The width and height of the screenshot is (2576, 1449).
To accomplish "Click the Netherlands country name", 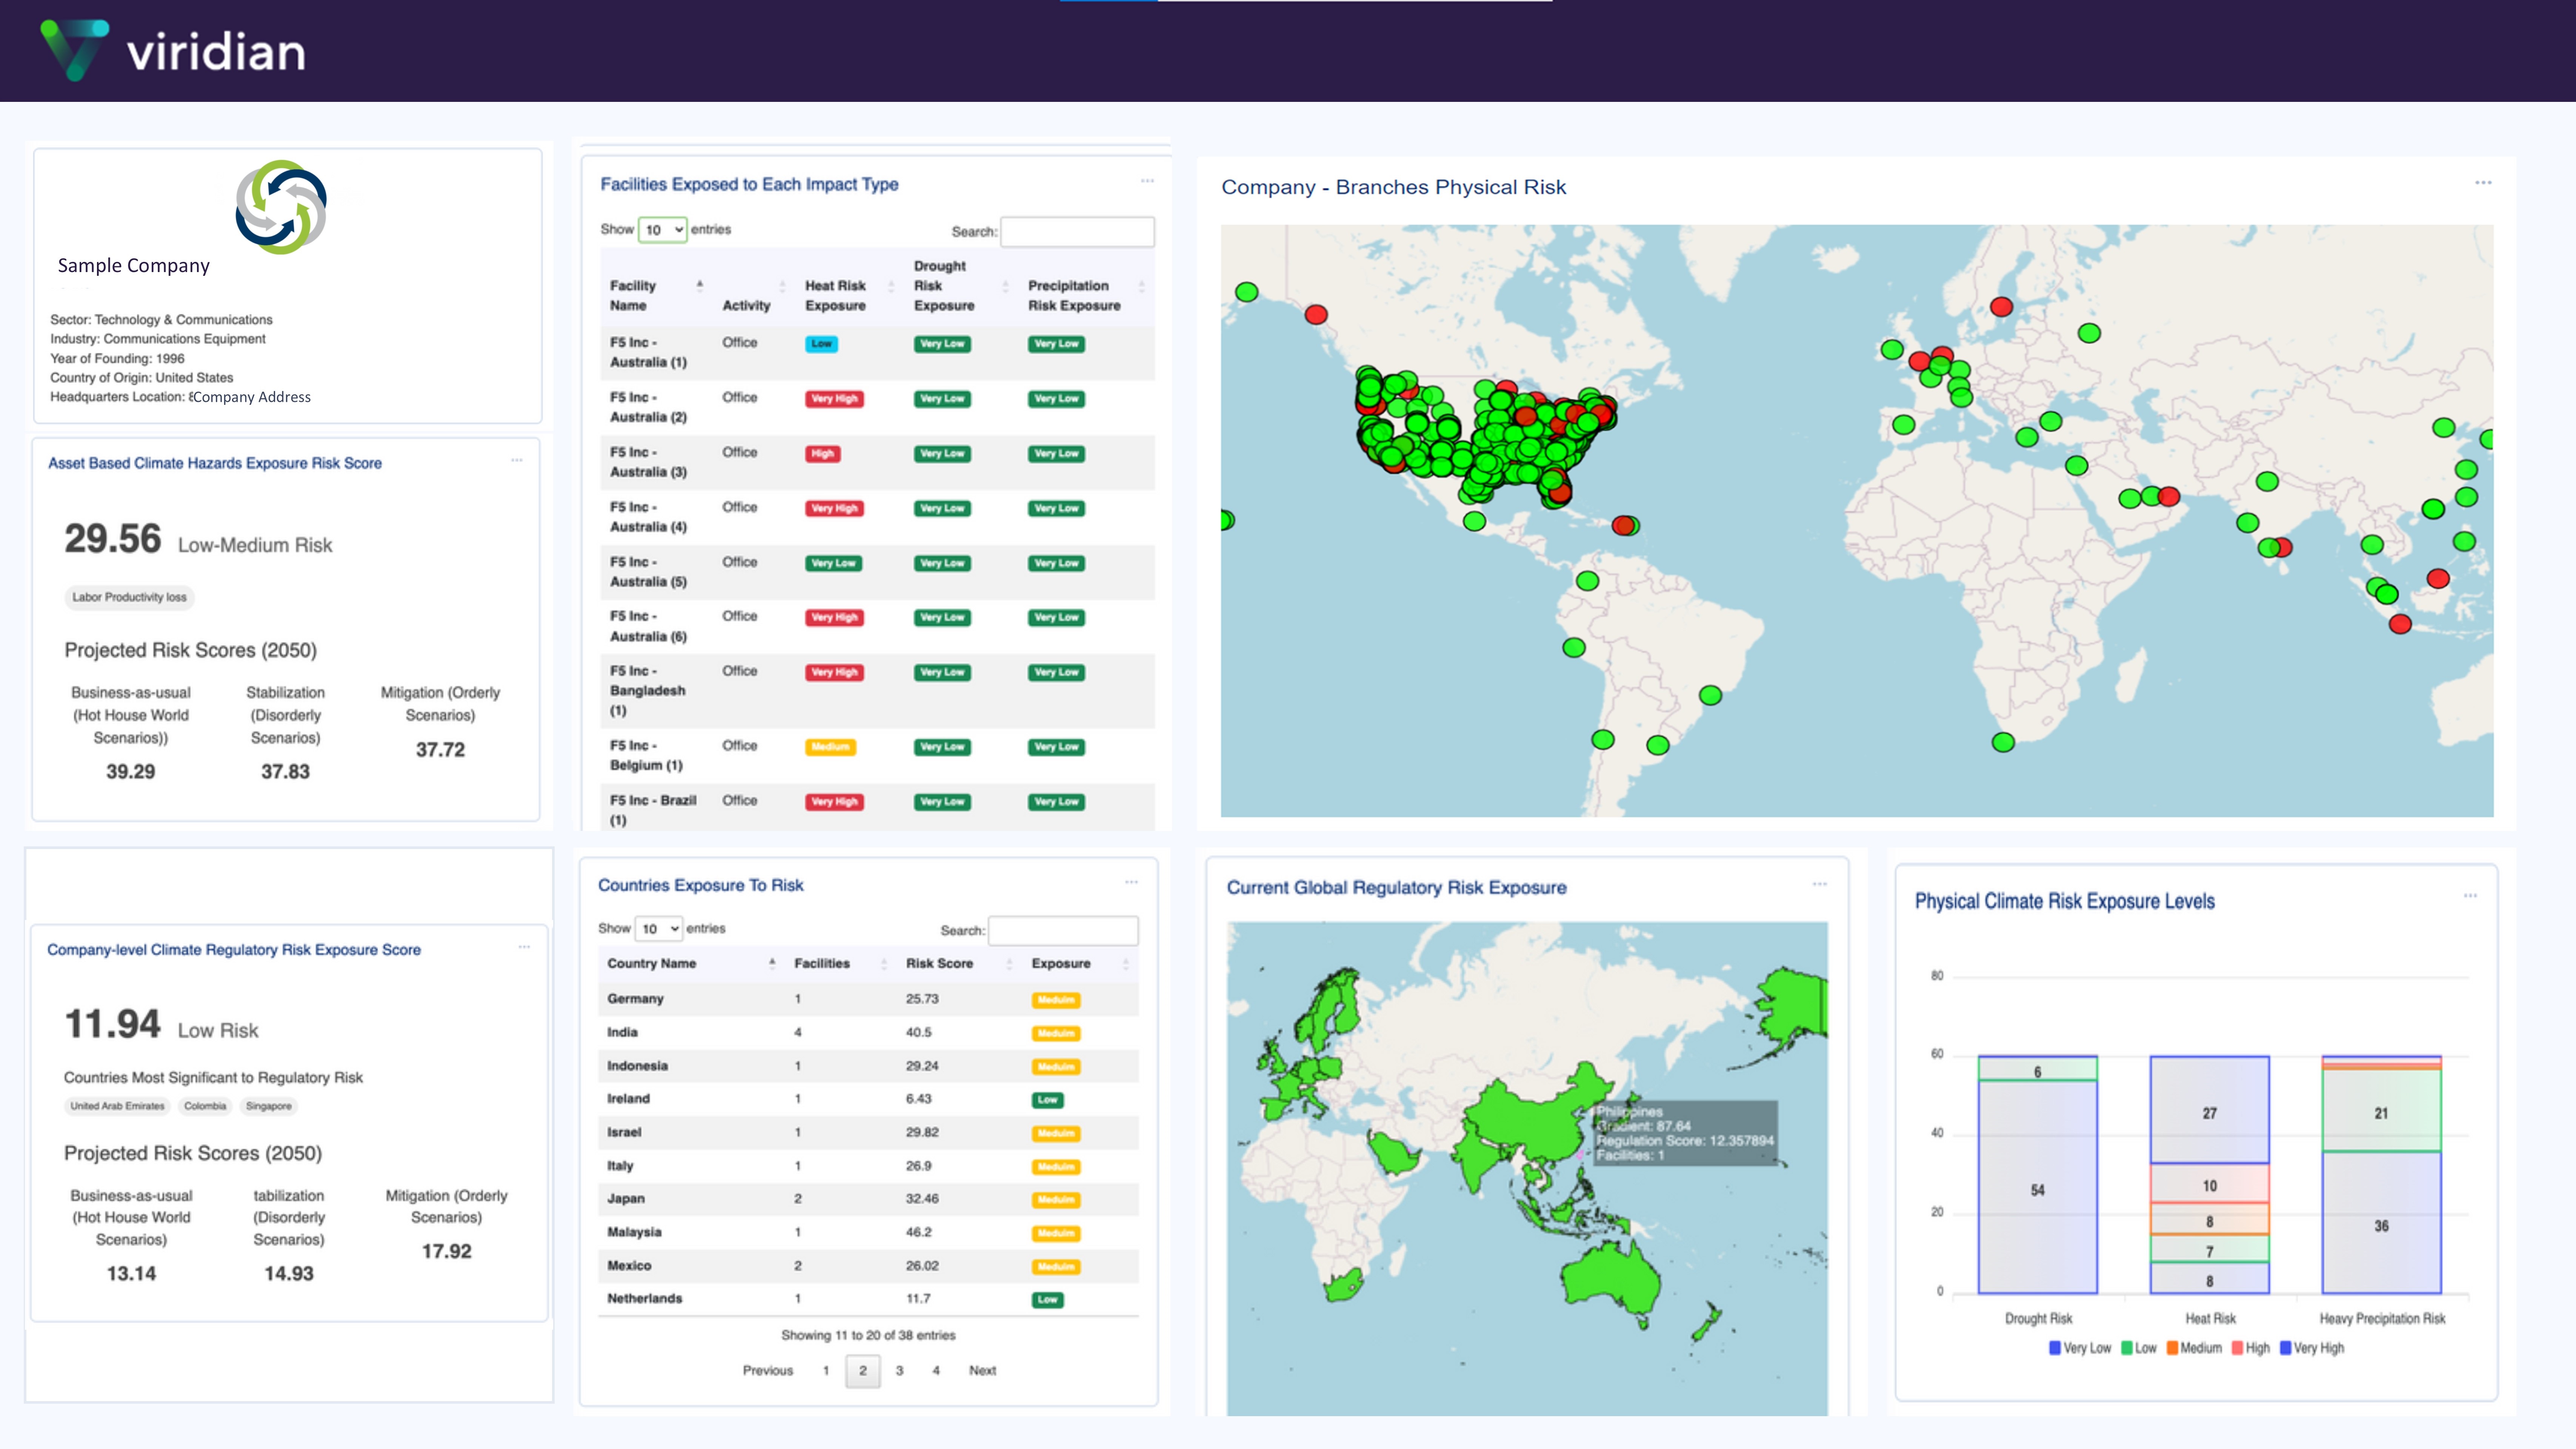I will (645, 1298).
